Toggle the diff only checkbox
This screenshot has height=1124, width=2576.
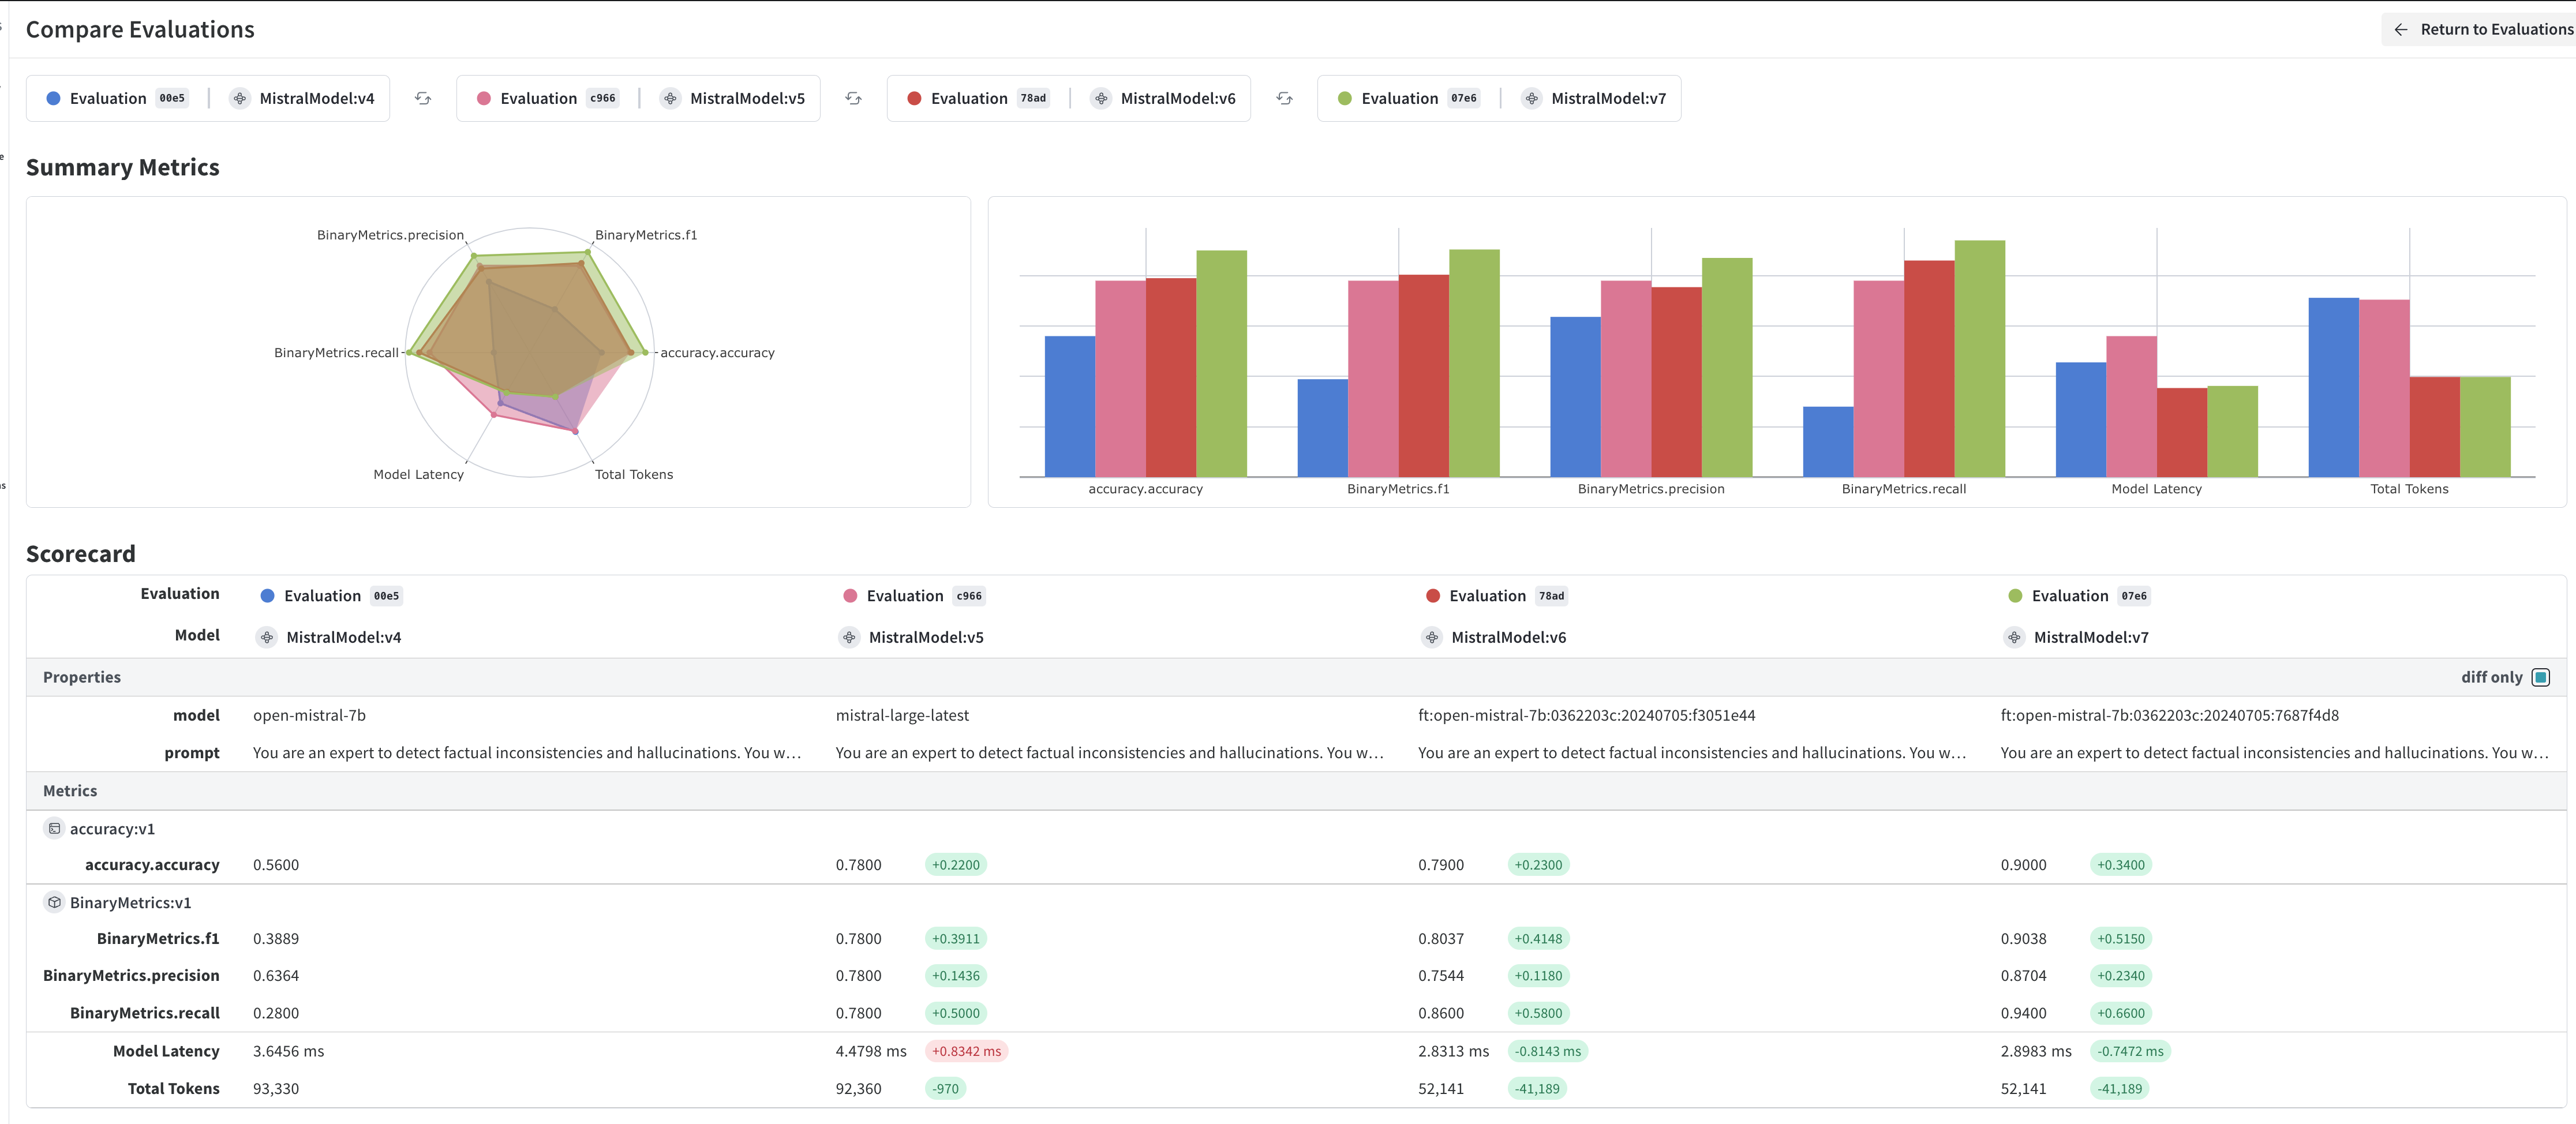(2540, 677)
